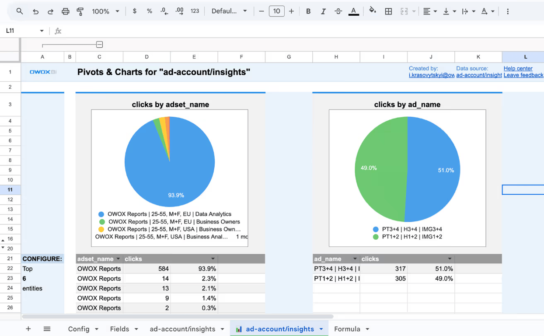Click the CONFIGURE: cell
544x336 pixels.
point(42,259)
